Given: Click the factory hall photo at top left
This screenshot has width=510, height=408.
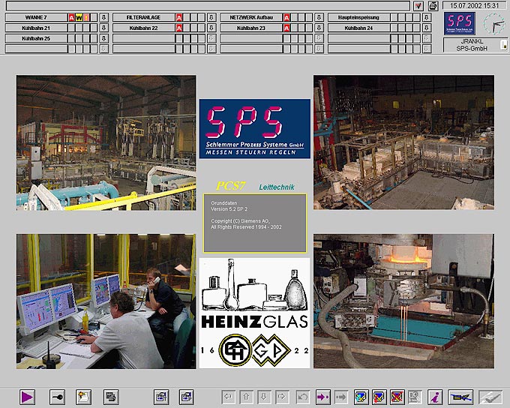Looking at the screenshot, I should coord(106,142).
